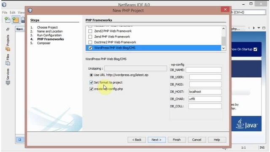Click the New Project toolbar icon
The image size is (270, 152).
coord(16,20)
